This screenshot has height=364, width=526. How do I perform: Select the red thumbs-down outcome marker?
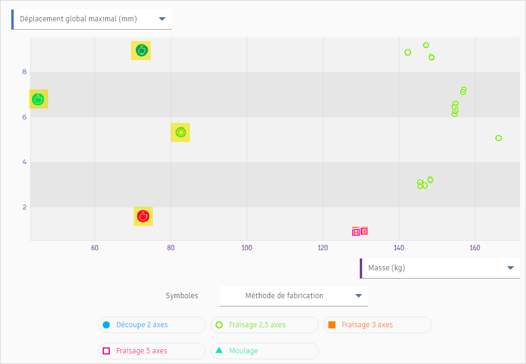pos(142,216)
